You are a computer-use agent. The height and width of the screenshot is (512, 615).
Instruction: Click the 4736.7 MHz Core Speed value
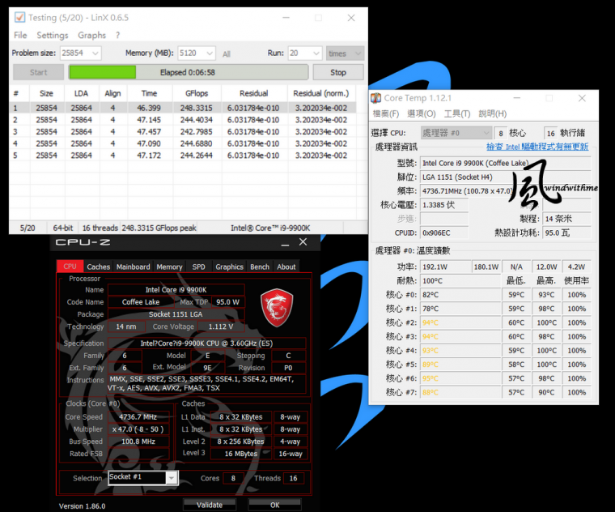click(138, 416)
